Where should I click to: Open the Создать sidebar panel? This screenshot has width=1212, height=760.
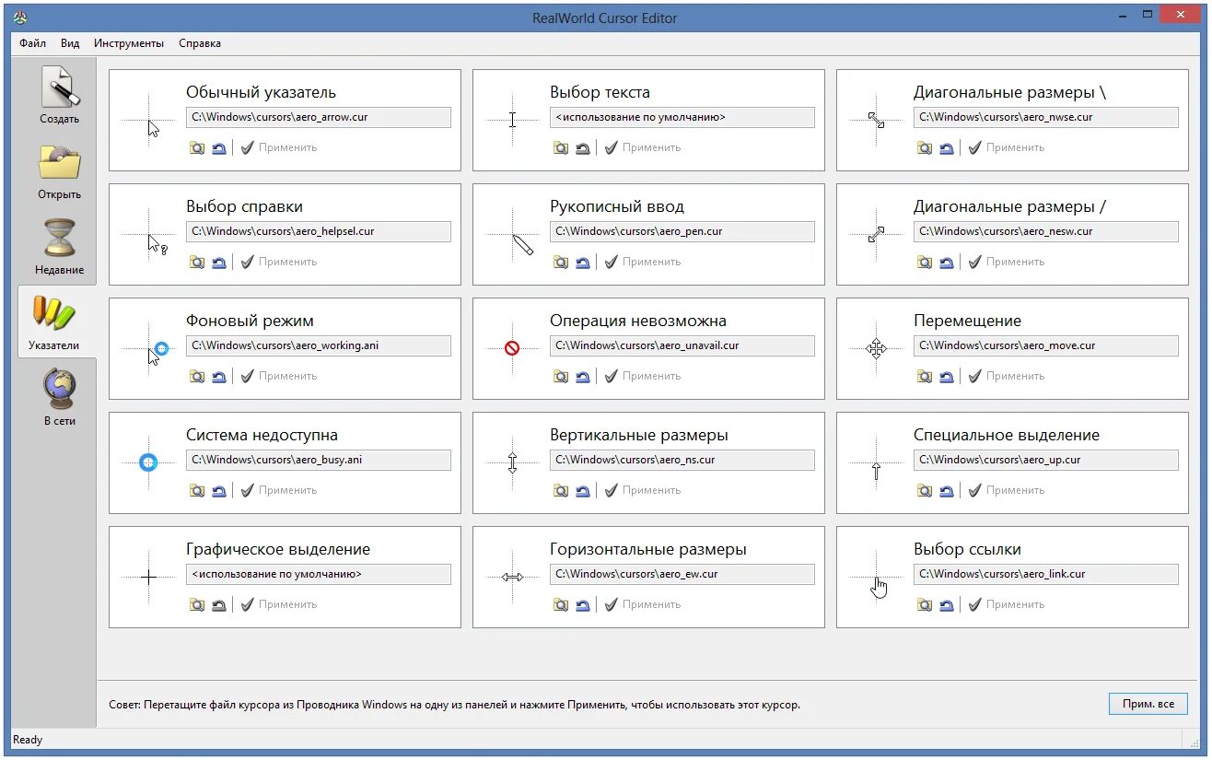(59, 96)
